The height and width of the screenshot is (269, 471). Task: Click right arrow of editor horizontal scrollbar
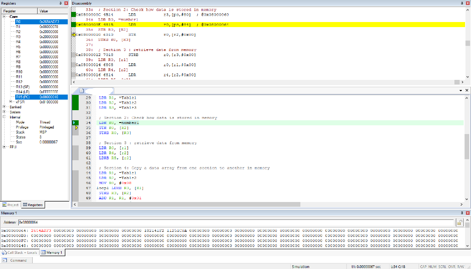coord(462,204)
